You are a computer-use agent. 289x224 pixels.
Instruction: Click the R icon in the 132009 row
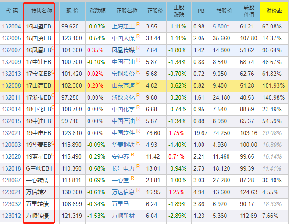pos(138,60)
